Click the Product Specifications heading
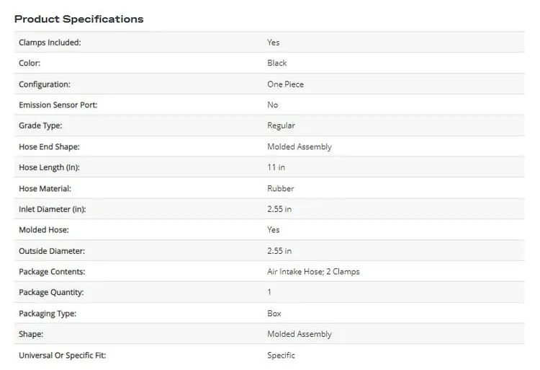The image size is (540, 370). click(79, 19)
